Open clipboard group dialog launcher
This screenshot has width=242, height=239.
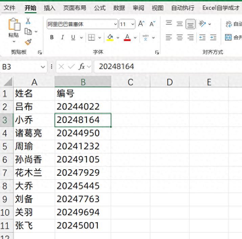pos(40,53)
